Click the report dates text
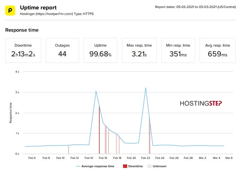The height and width of the screenshot is (170, 245). (195, 7)
